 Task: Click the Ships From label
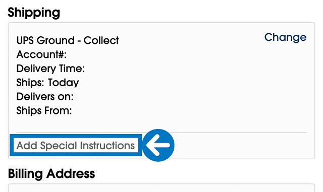click(44, 111)
